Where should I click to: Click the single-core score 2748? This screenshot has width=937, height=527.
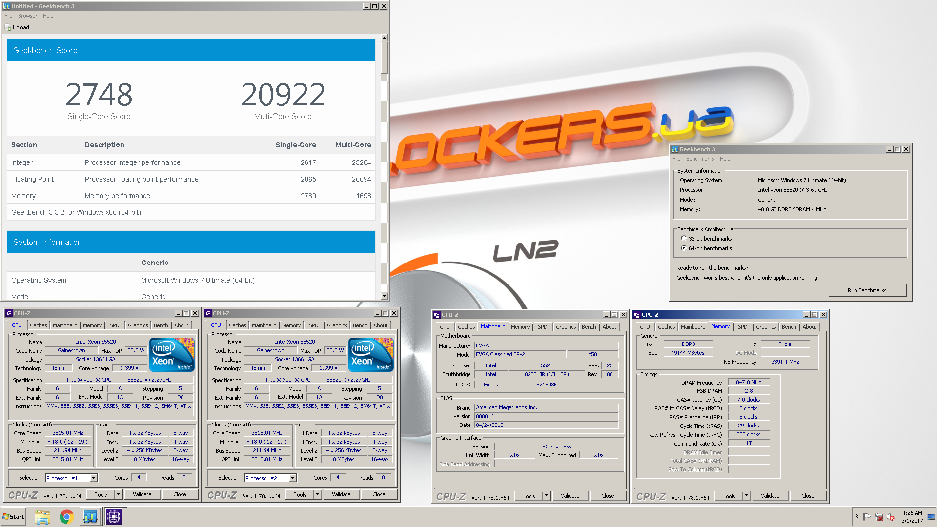tap(99, 95)
